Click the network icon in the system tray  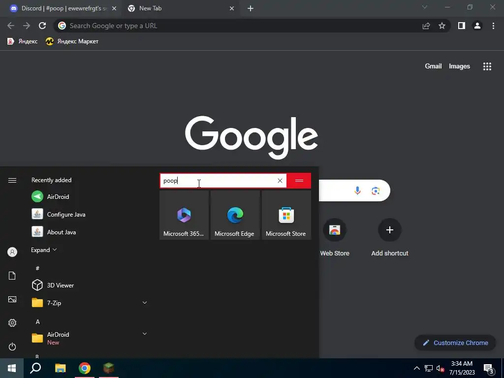pos(429,368)
